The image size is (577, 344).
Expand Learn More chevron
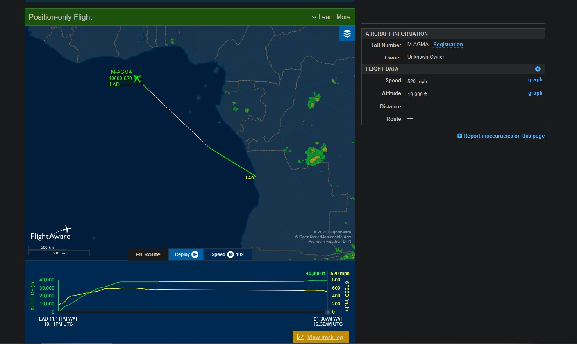click(314, 17)
